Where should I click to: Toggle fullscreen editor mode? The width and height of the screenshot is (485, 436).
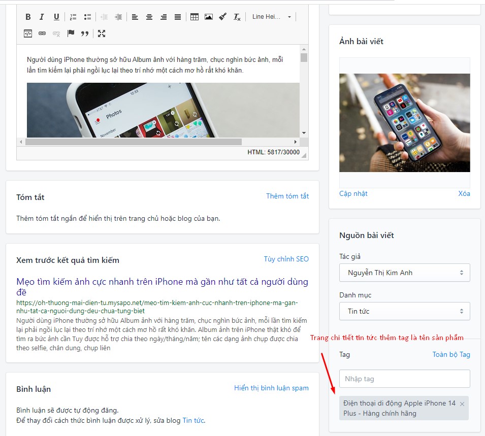102,33
